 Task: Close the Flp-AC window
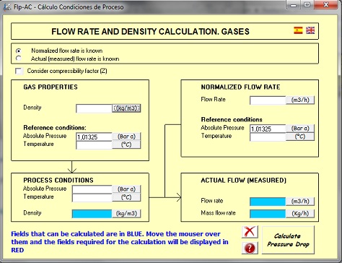click(326, 4)
